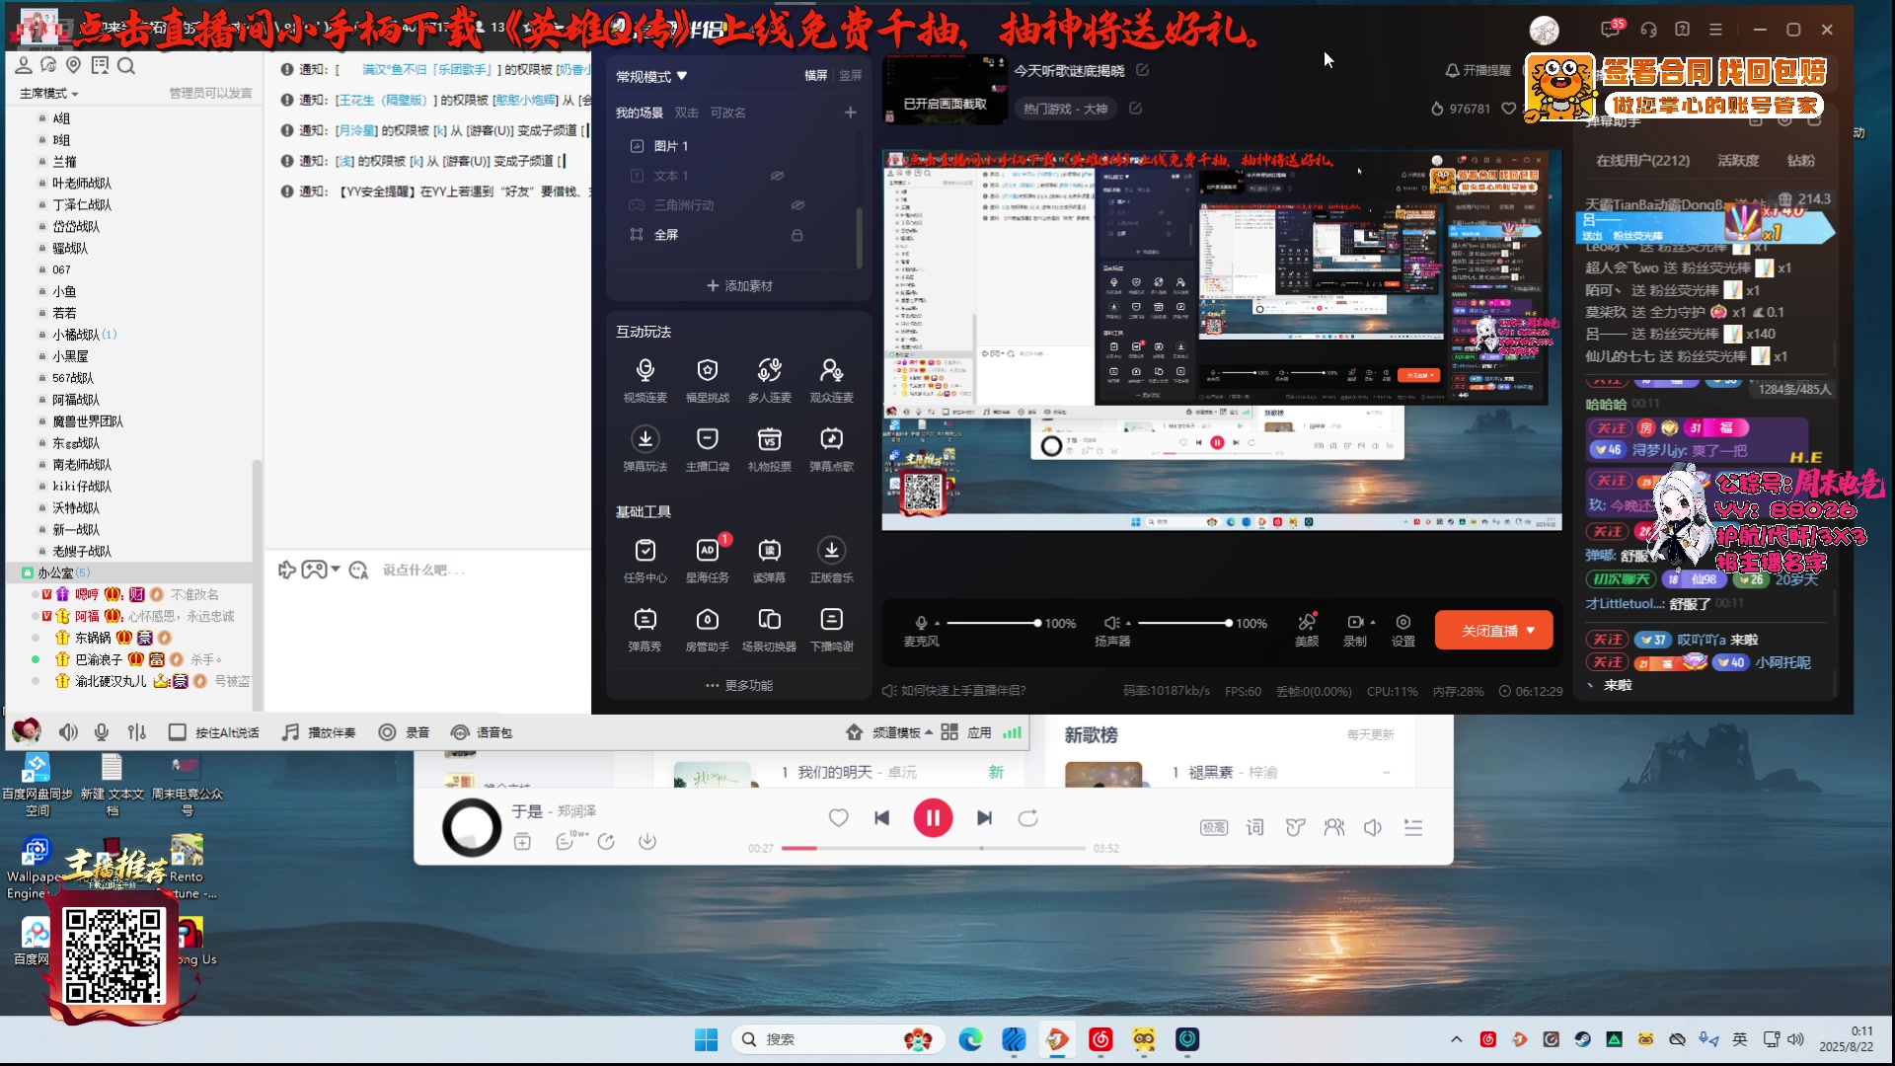Viewport: 1895px width, 1066px height.
Task: Toggle lock on 全屏 source
Action: [x=796, y=235]
